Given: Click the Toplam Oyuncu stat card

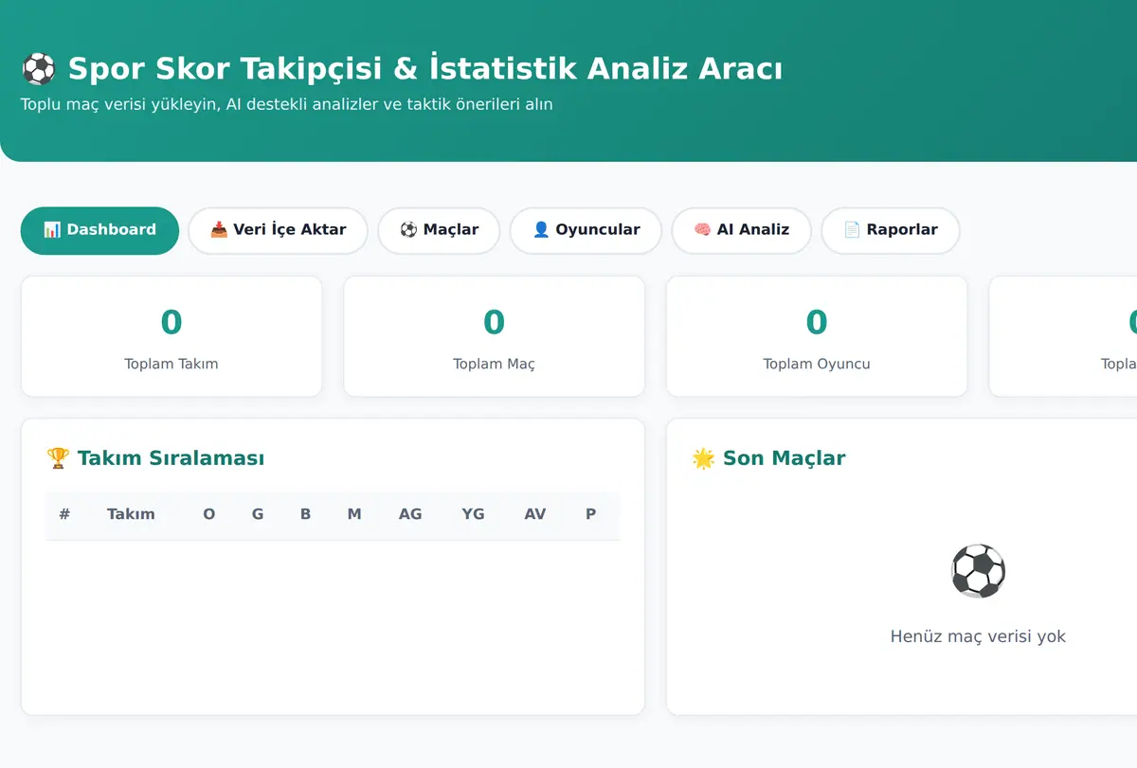Looking at the screenshot, I should [x=817, y=336].
